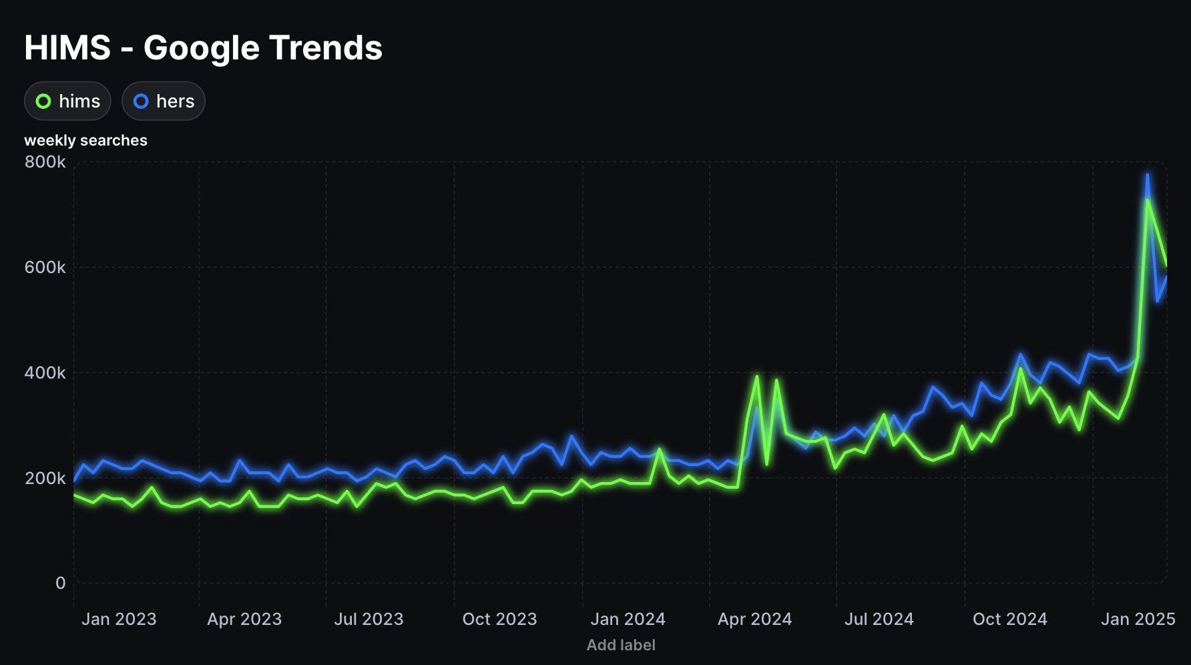Click the Add label placeholder text
This screenshot has width=1191, height=665.
621,645
